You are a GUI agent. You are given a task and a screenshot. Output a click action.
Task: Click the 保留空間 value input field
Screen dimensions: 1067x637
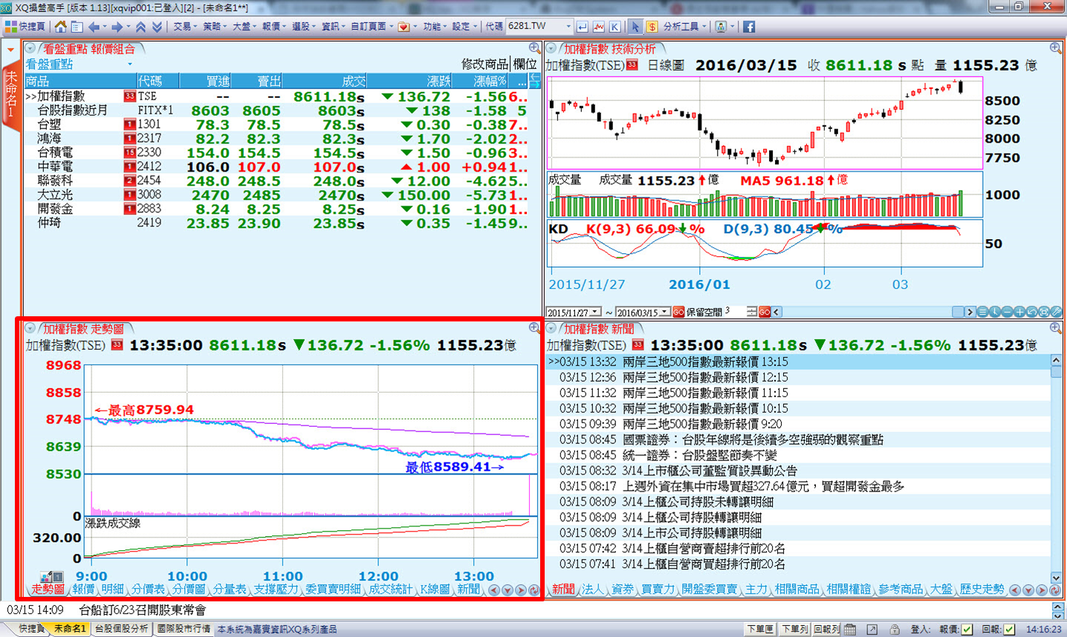pyautogui.click(x=736, y=312)
